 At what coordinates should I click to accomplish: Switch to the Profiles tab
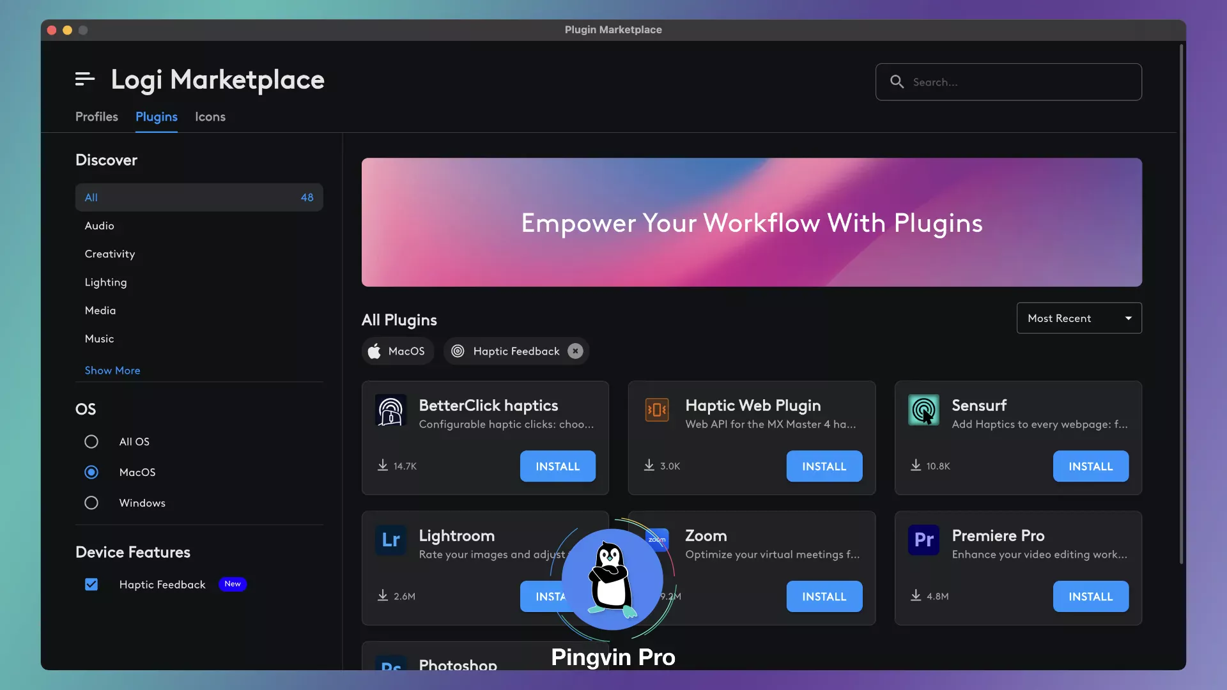point(96,117)
